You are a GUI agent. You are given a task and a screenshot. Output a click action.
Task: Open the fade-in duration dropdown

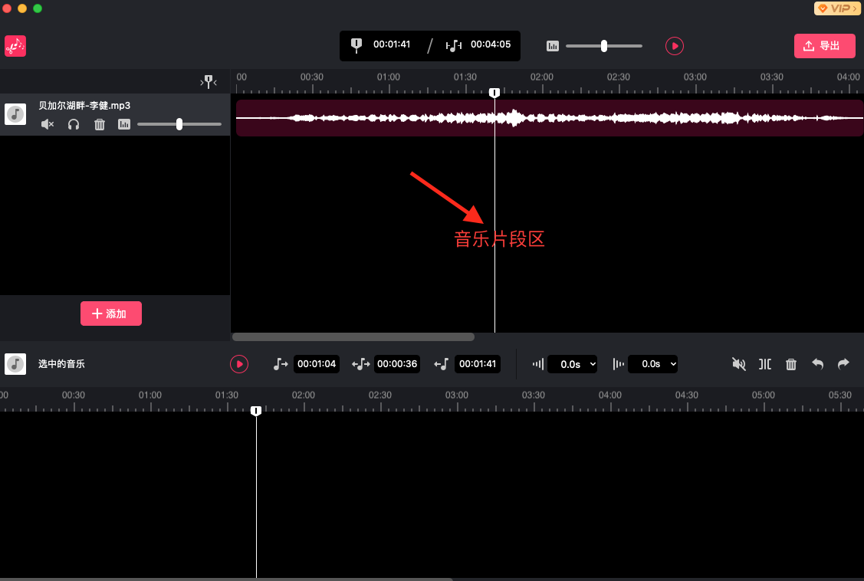[x=572, y=364]
